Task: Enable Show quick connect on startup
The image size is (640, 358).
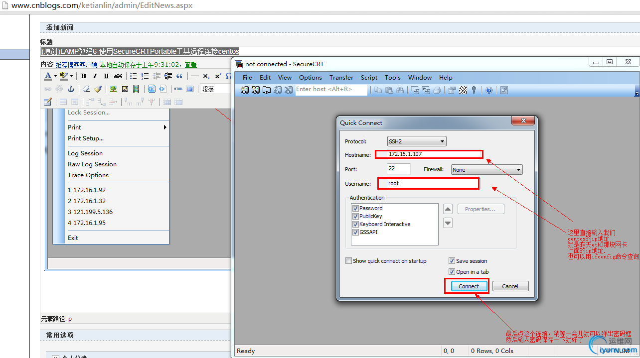Action: [x=349, y=261]
